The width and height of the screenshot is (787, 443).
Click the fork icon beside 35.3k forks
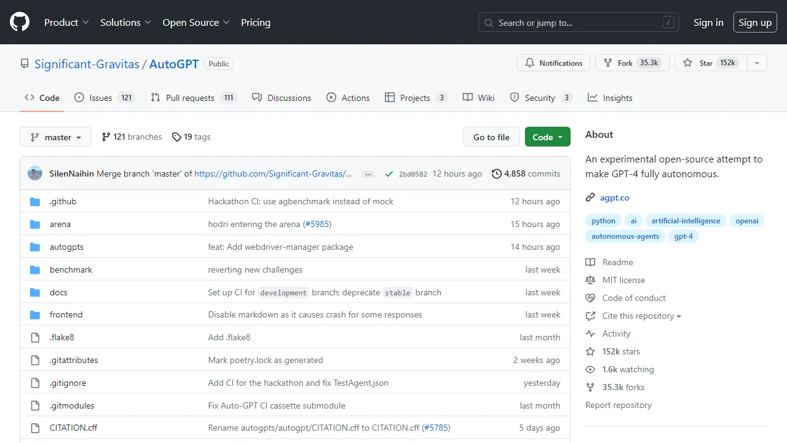pyautogui.click(x=590, y=387)
